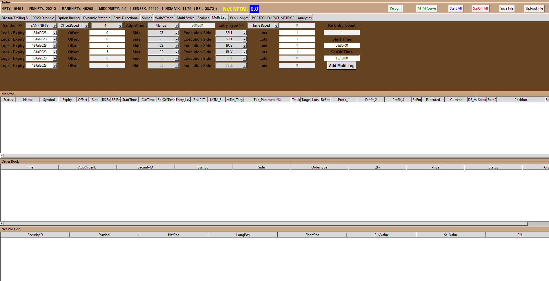This screenshot has width=549, height=281.
Task: Click the Save File button
Action: pos(506,8)
